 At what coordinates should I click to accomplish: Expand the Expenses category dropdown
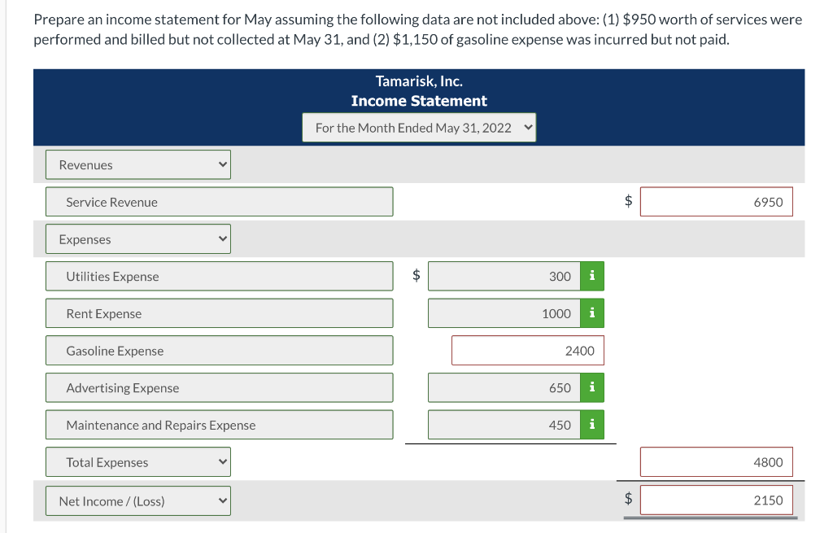pos(138,239)
